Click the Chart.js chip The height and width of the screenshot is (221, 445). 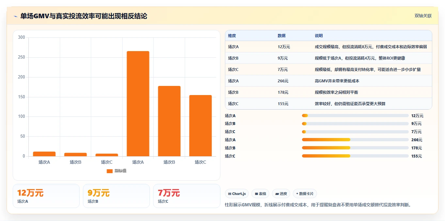pyautogui.click(x=237, y=194)
